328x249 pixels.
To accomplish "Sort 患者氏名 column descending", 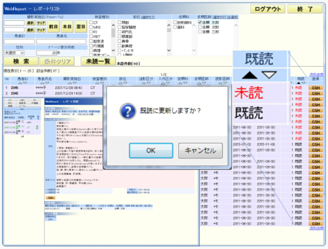I will [x=47, y=83].
